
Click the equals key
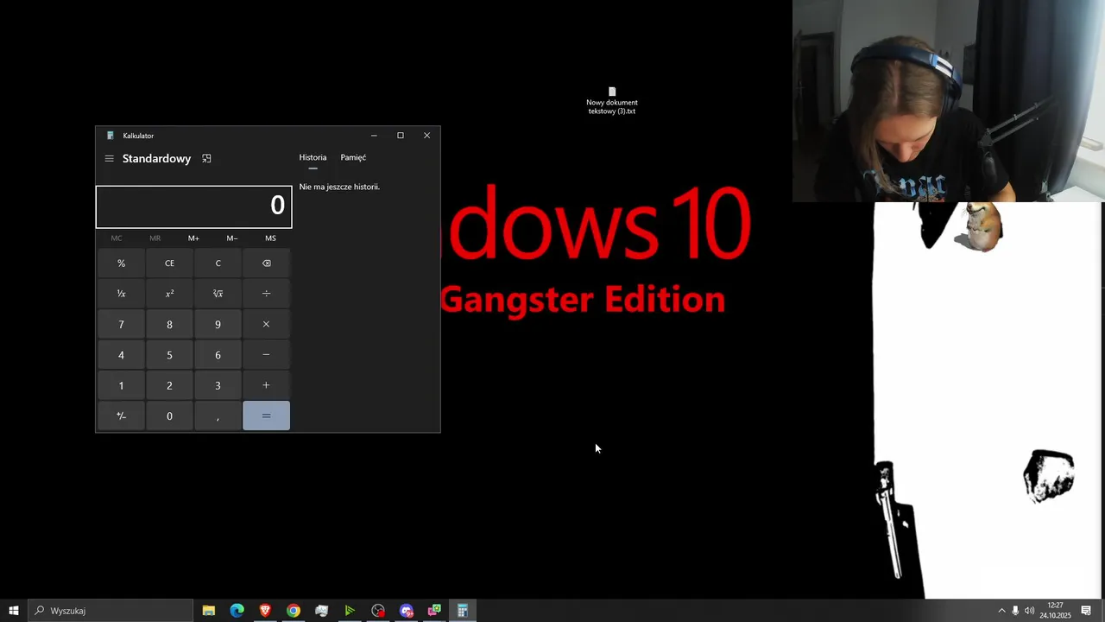tap(266, 416)
